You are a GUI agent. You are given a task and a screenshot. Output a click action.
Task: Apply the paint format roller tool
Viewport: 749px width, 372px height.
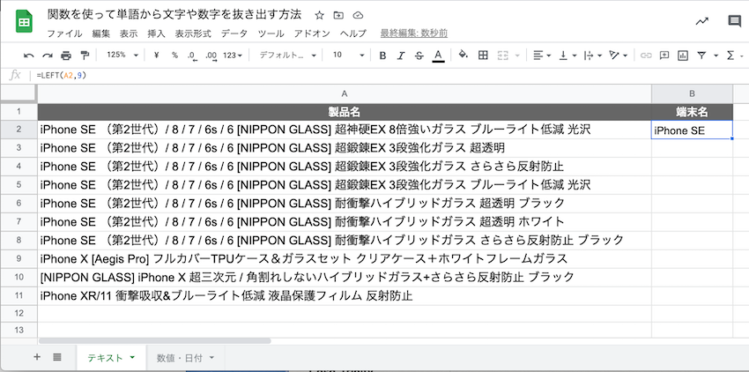(85, 55)
